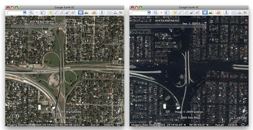Click the time slider thumb under Apr 9, 2004
This screenshot has width=253, height=130.
tap(50, 28)
